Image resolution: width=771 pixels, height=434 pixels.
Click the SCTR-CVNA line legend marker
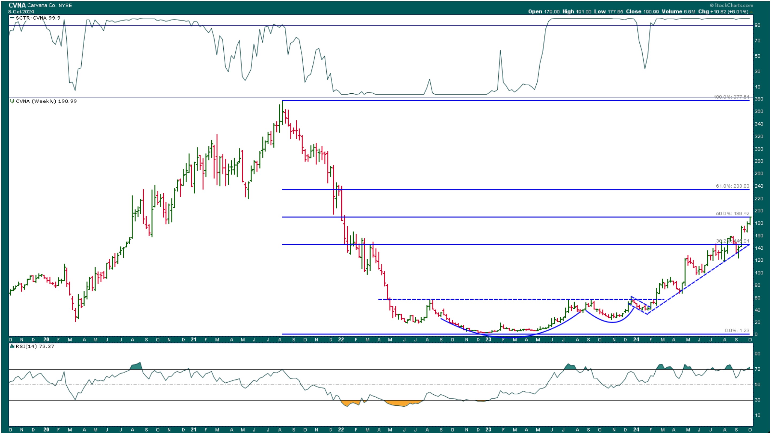(x=12, y=18)
